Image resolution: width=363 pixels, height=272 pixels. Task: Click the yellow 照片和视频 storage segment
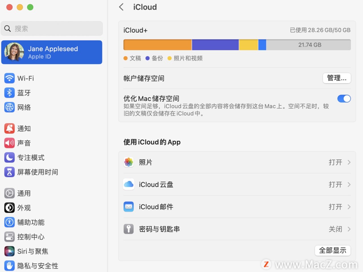tap(249, 45)
